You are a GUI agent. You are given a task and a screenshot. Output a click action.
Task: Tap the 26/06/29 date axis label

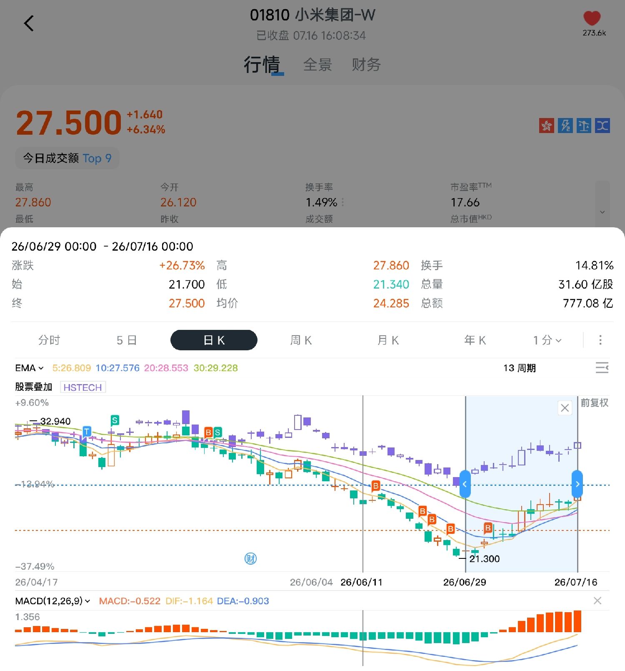point(465,582)
